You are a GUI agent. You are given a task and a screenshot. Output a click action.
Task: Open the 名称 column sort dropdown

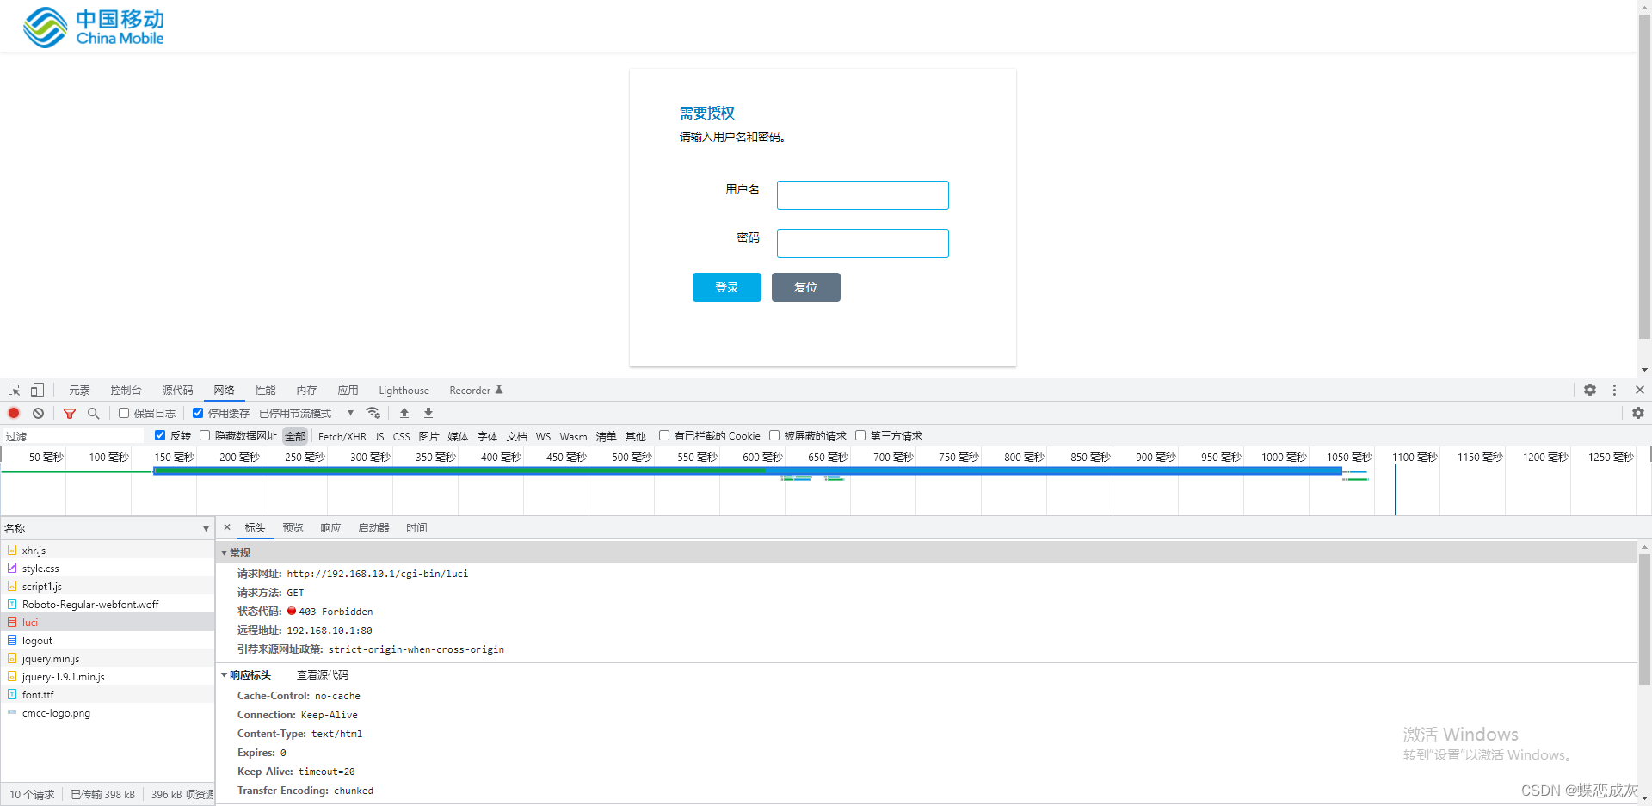206,528
